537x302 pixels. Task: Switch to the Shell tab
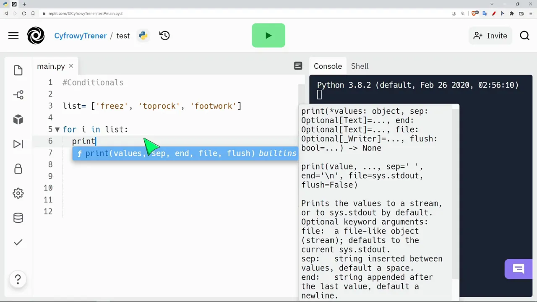[x=360, y=66]
